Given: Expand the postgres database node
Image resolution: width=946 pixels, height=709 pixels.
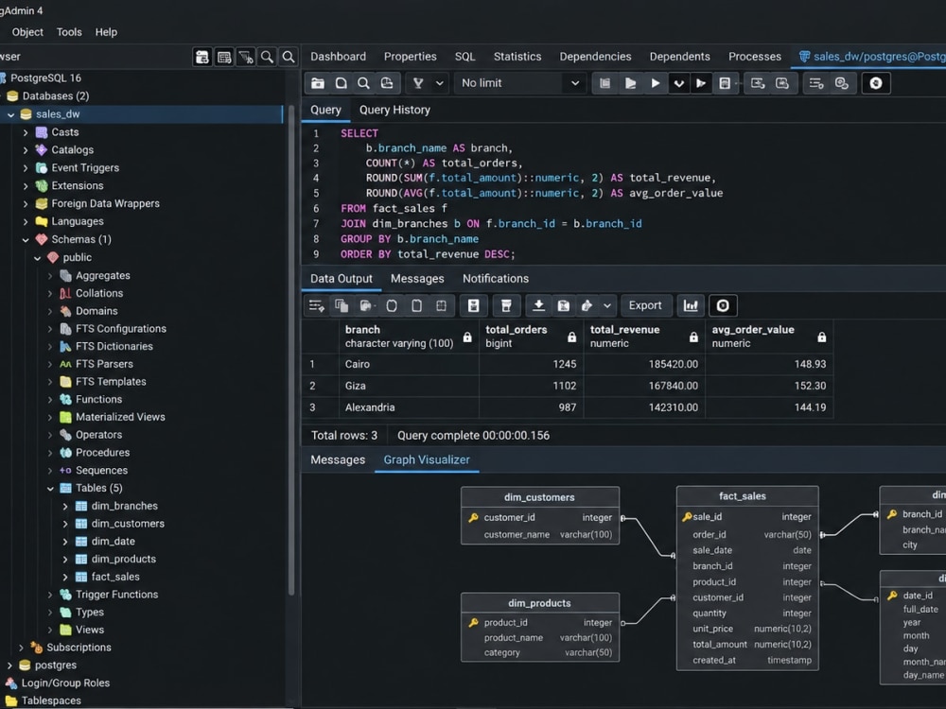Looking at the screenshot, I should point(9,666).
